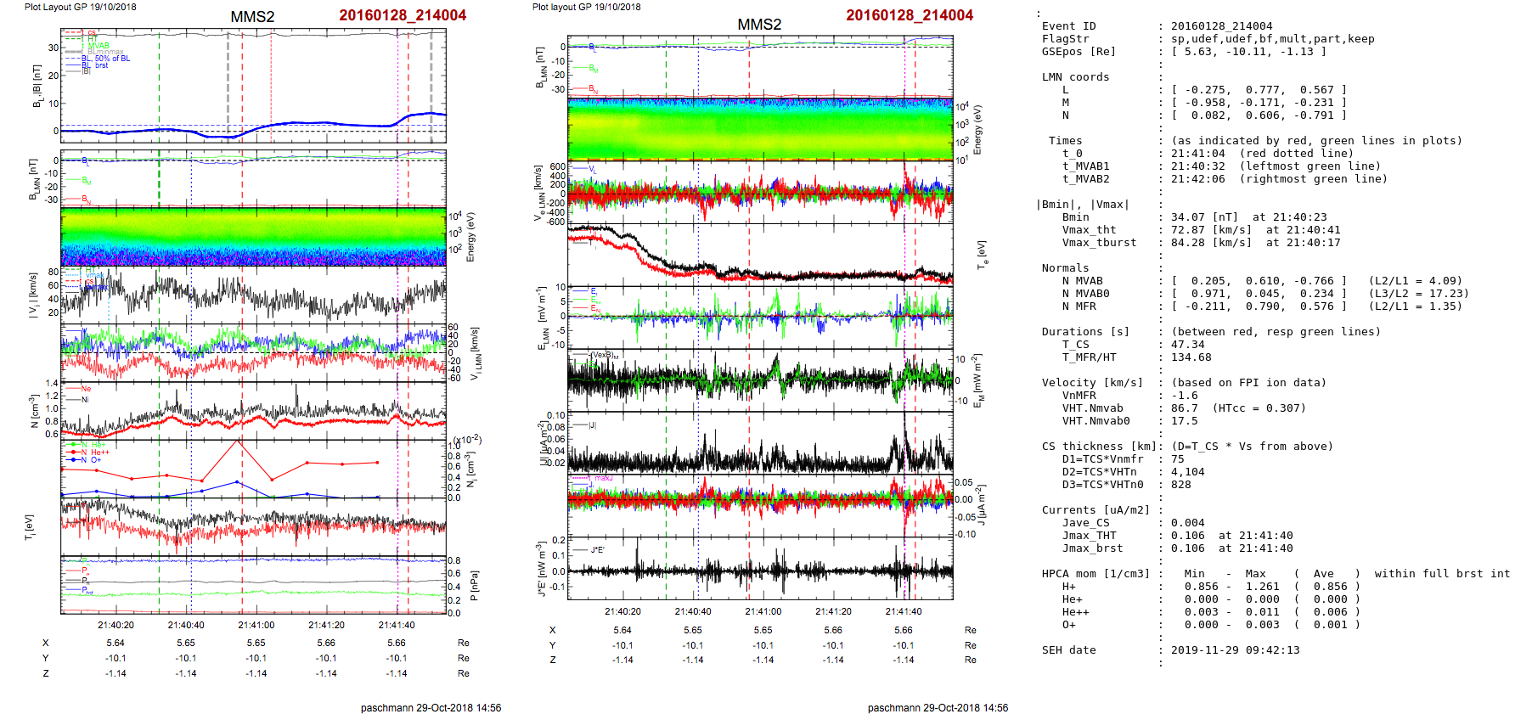The width and height of the screenshot is (1532, 714).
Task: Click the MMS2 title above the left plot
Action: coord(252,17)
